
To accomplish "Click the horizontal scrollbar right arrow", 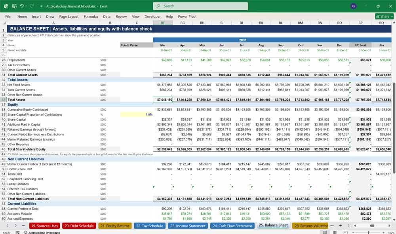I will [389, 225].
